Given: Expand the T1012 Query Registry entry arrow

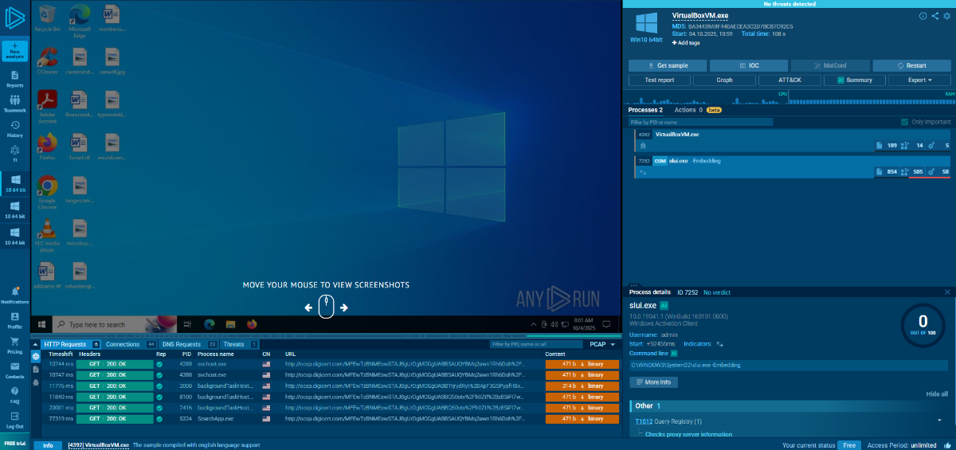Looking at the screenshot, I should (x=939, y=421).
